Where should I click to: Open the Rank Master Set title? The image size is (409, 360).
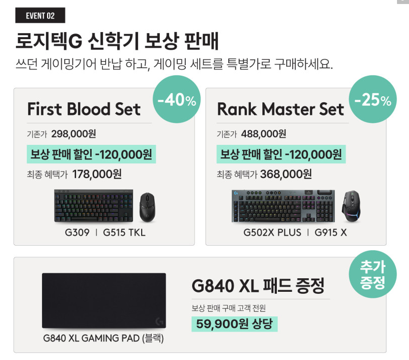(x=280, y=109)
